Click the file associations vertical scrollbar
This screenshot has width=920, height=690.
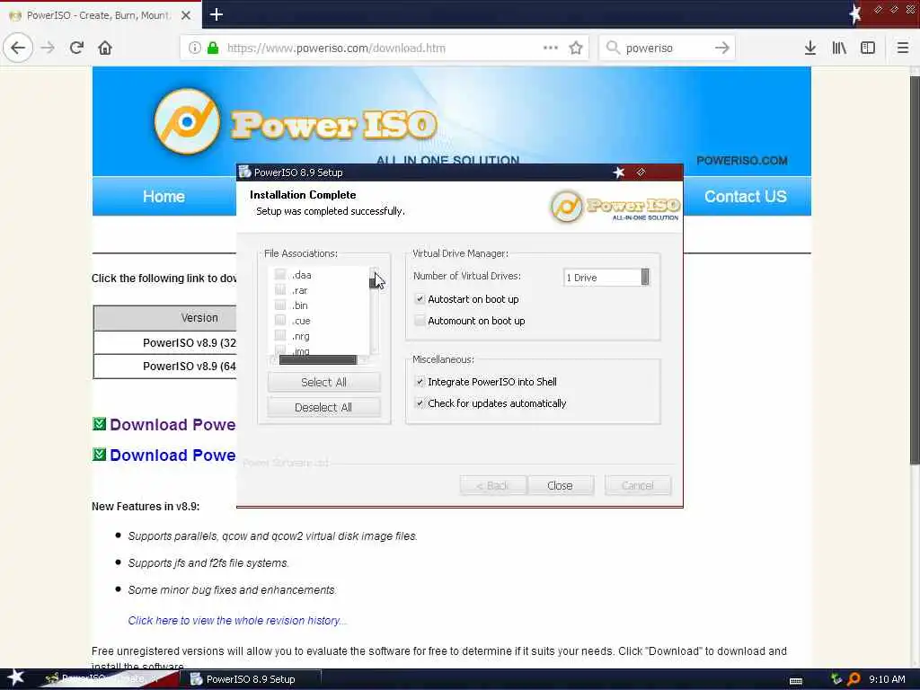coord(375,311)
